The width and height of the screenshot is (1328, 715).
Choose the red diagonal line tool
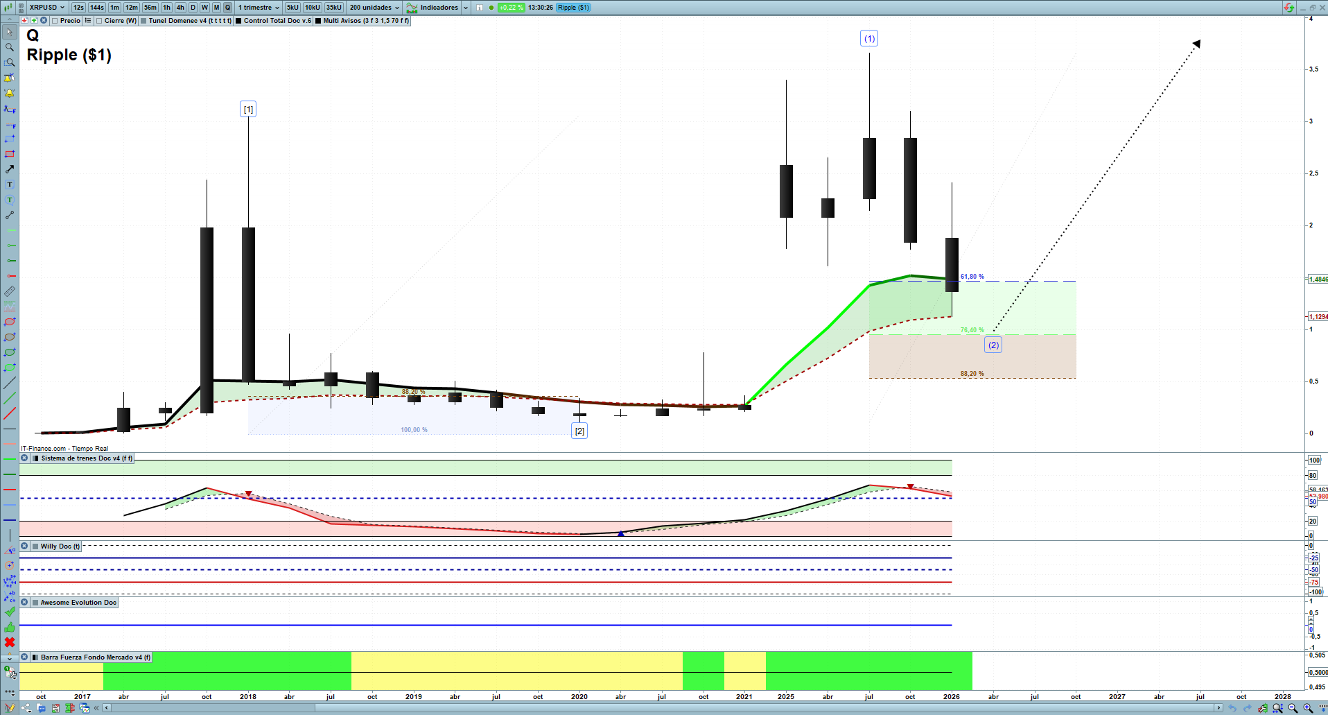coord(10,413)
